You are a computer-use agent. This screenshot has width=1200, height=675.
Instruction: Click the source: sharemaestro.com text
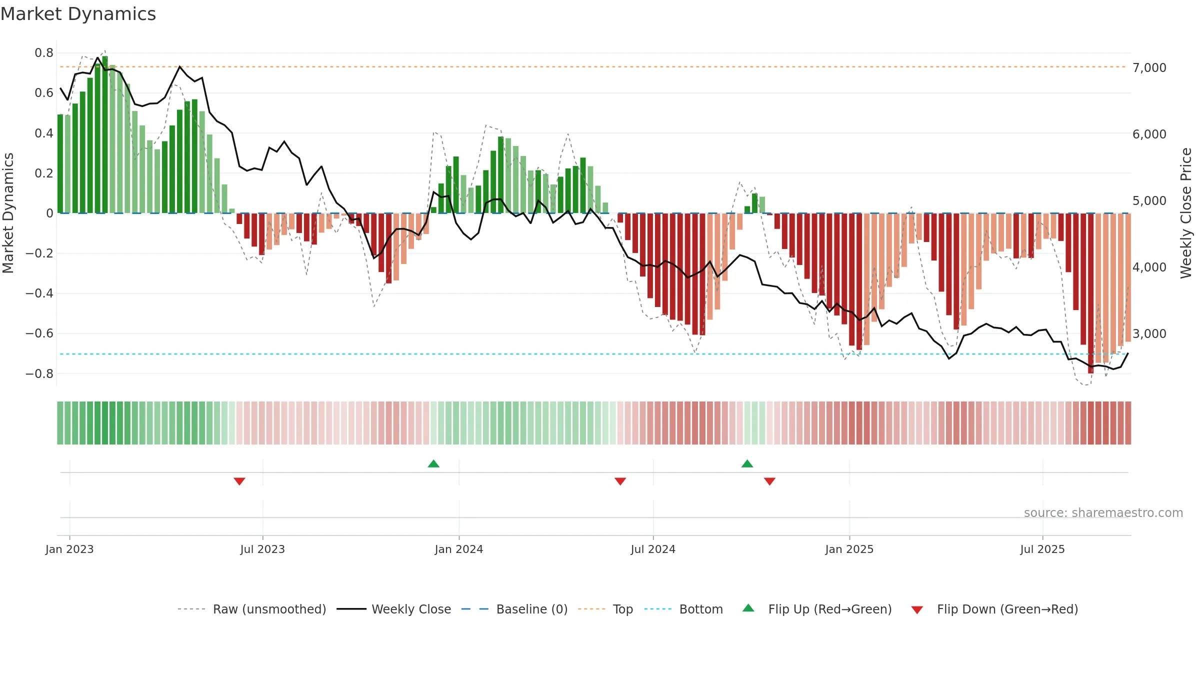(x=1103, y=512)
